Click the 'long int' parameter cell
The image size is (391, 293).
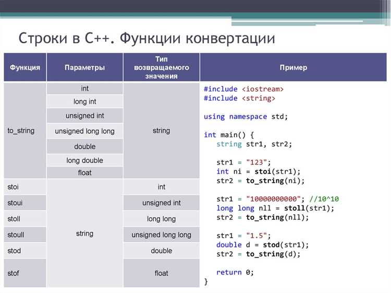(85, 101)
